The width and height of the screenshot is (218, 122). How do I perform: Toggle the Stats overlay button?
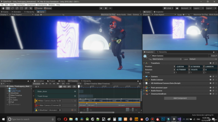(x=129, y=15)
